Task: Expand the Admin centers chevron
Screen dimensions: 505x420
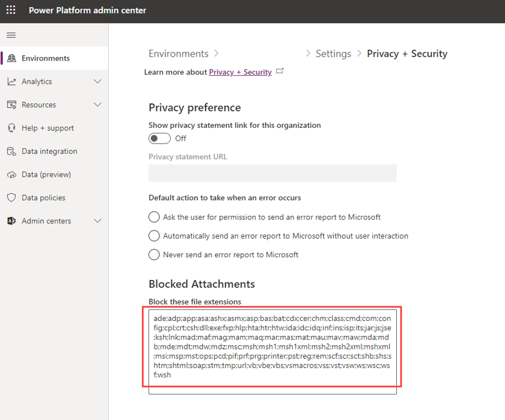Action: coord(98,220)
